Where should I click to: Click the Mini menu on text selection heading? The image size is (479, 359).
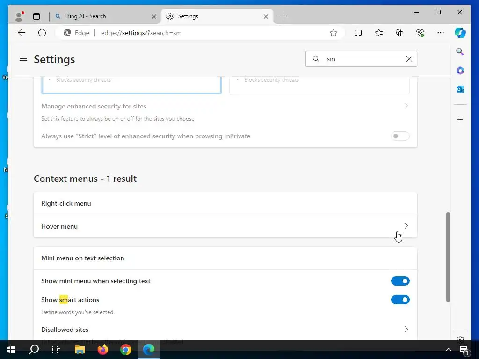point(82,258)
